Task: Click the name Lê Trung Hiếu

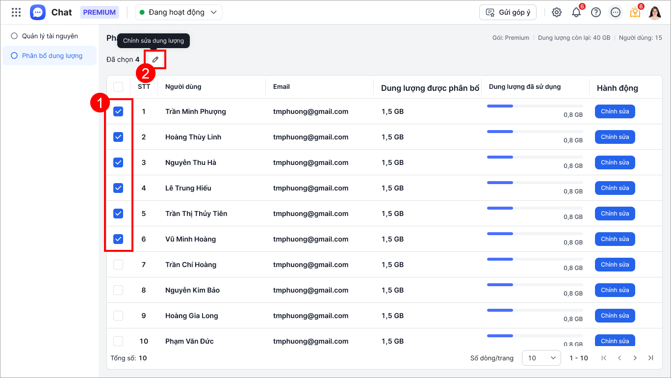Action: coord(188,188)
